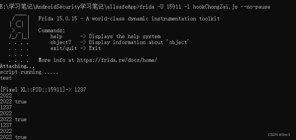Click the CSDN @0nc3 watermark
This screenshot has height=140, width=296.
point(279,135)
